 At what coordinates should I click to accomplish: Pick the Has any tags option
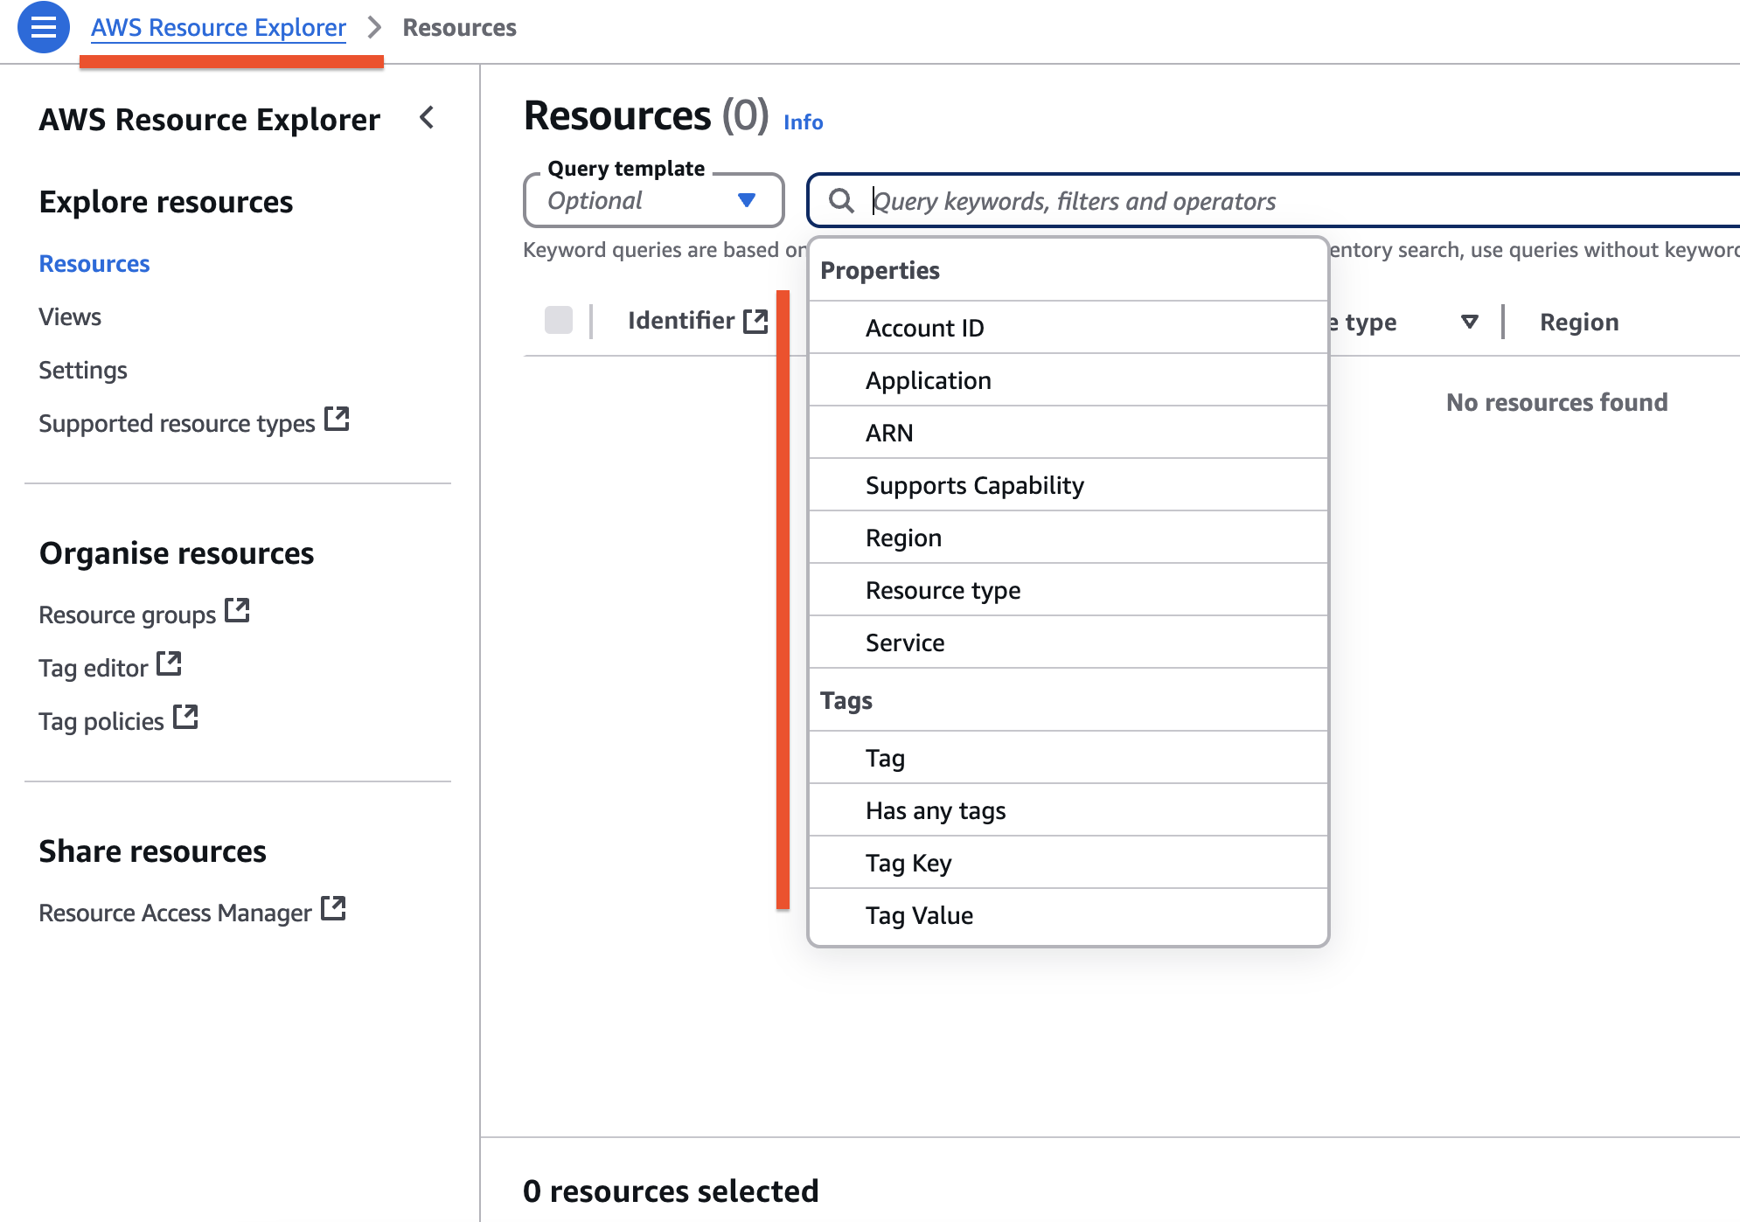click(x=936, y=810)
